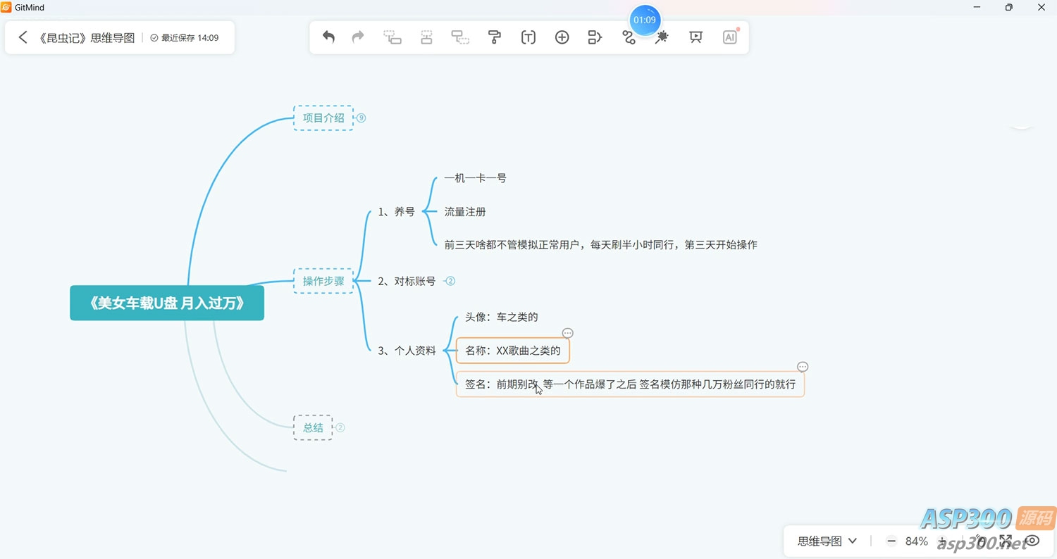The image size is (1057, 559).
Task: Click the undo arrow in toolbar
Action: tap(328, 37)
